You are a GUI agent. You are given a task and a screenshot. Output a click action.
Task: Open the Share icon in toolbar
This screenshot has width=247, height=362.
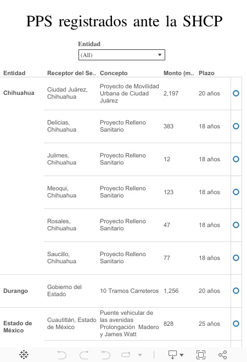pyautogui.click(x=222, y=355)
